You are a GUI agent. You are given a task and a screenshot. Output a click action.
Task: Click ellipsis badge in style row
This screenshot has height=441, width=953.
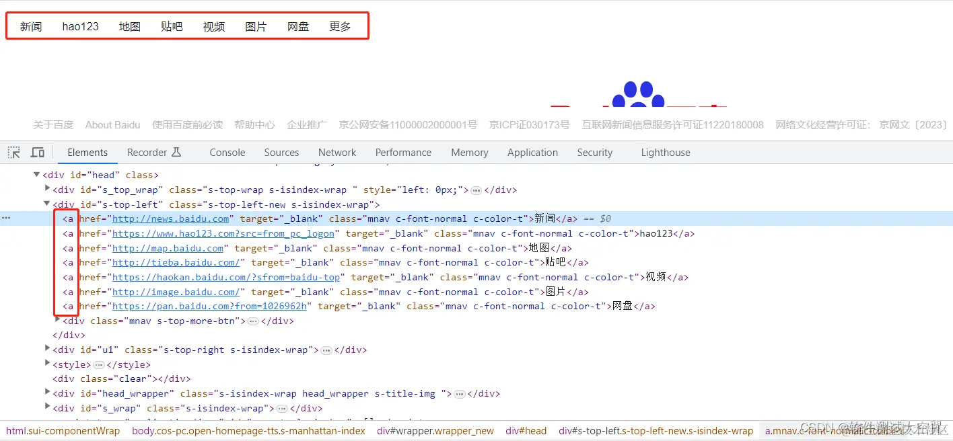point(99,365)
